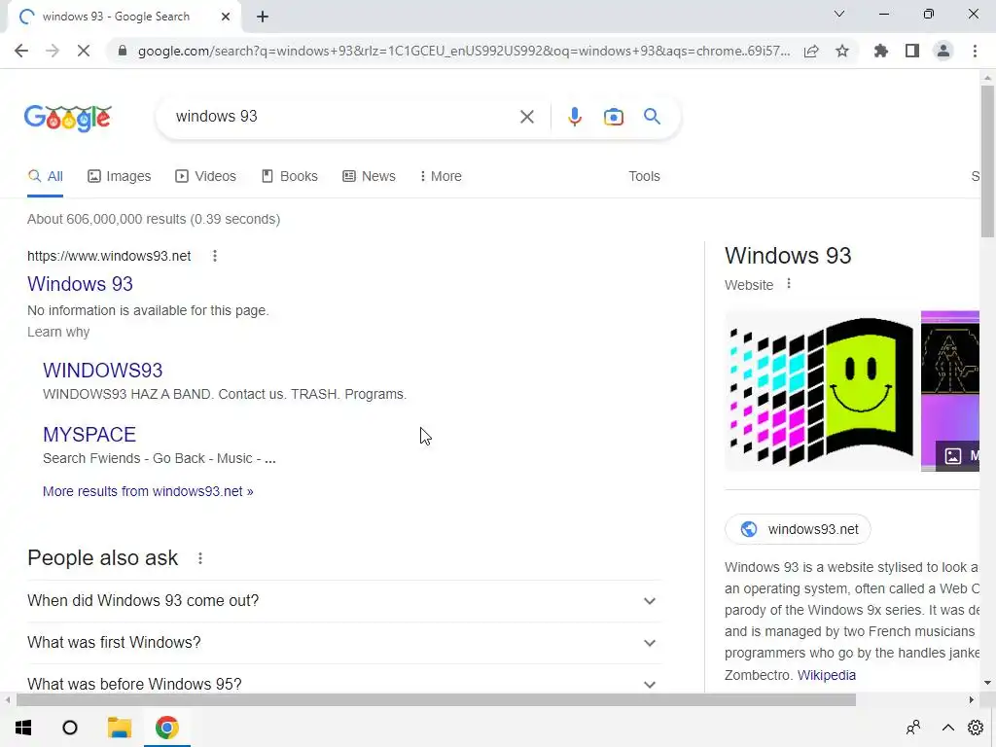Submit search with magnifier icon

click(652, 117)
